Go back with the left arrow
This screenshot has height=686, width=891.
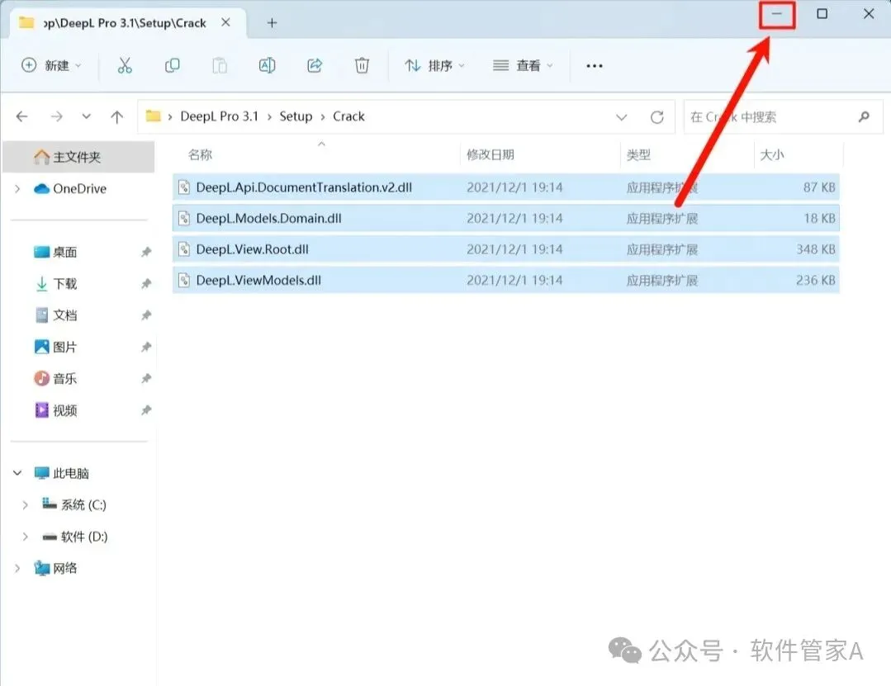(x=22, y=117)
